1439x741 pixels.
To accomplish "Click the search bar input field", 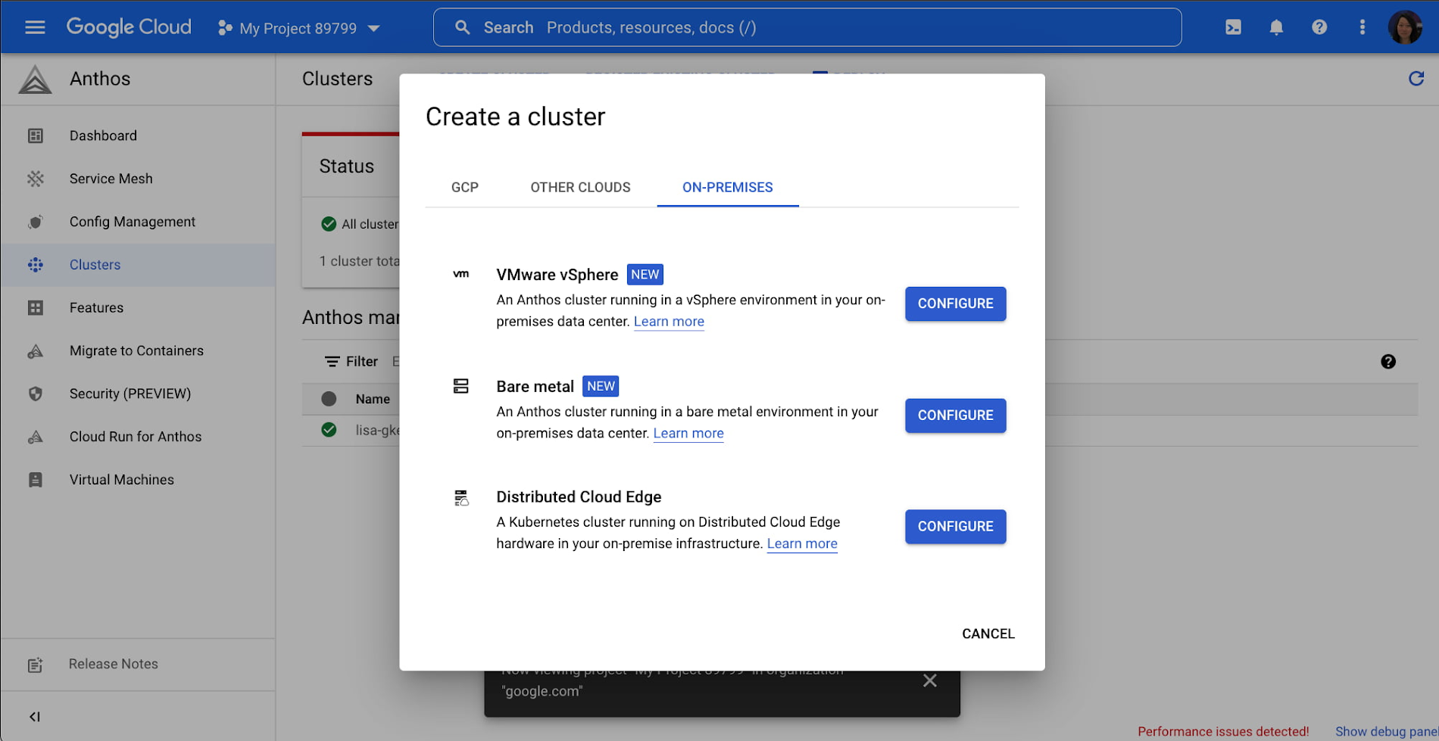I will (x=807, y=27).
